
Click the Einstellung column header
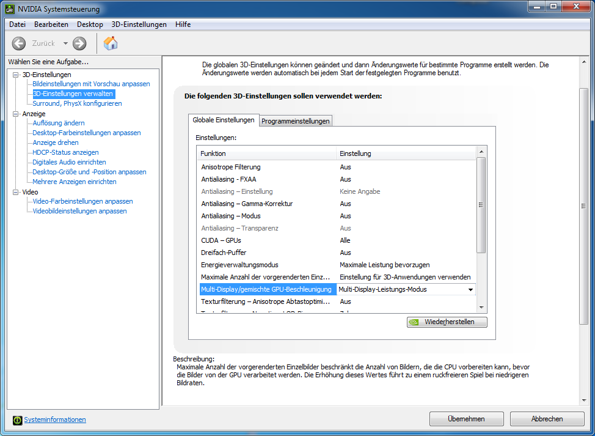(406, 154)
